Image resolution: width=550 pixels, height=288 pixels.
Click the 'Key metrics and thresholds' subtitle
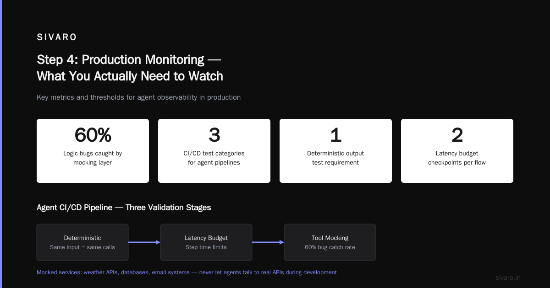tap(138, 97)
